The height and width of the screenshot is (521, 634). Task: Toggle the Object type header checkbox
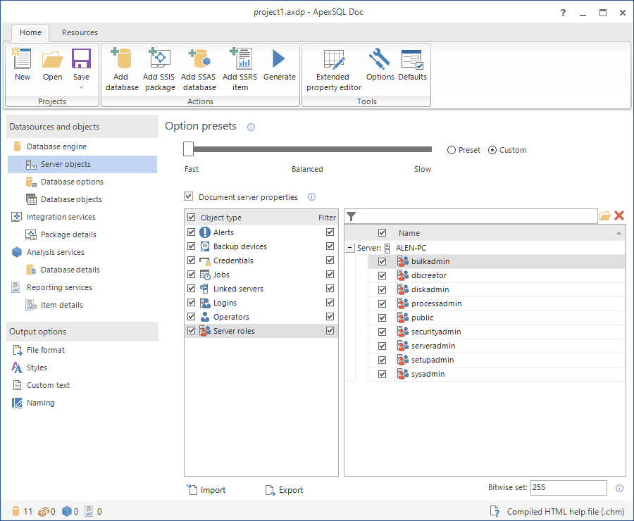click(x=191, y=218)
